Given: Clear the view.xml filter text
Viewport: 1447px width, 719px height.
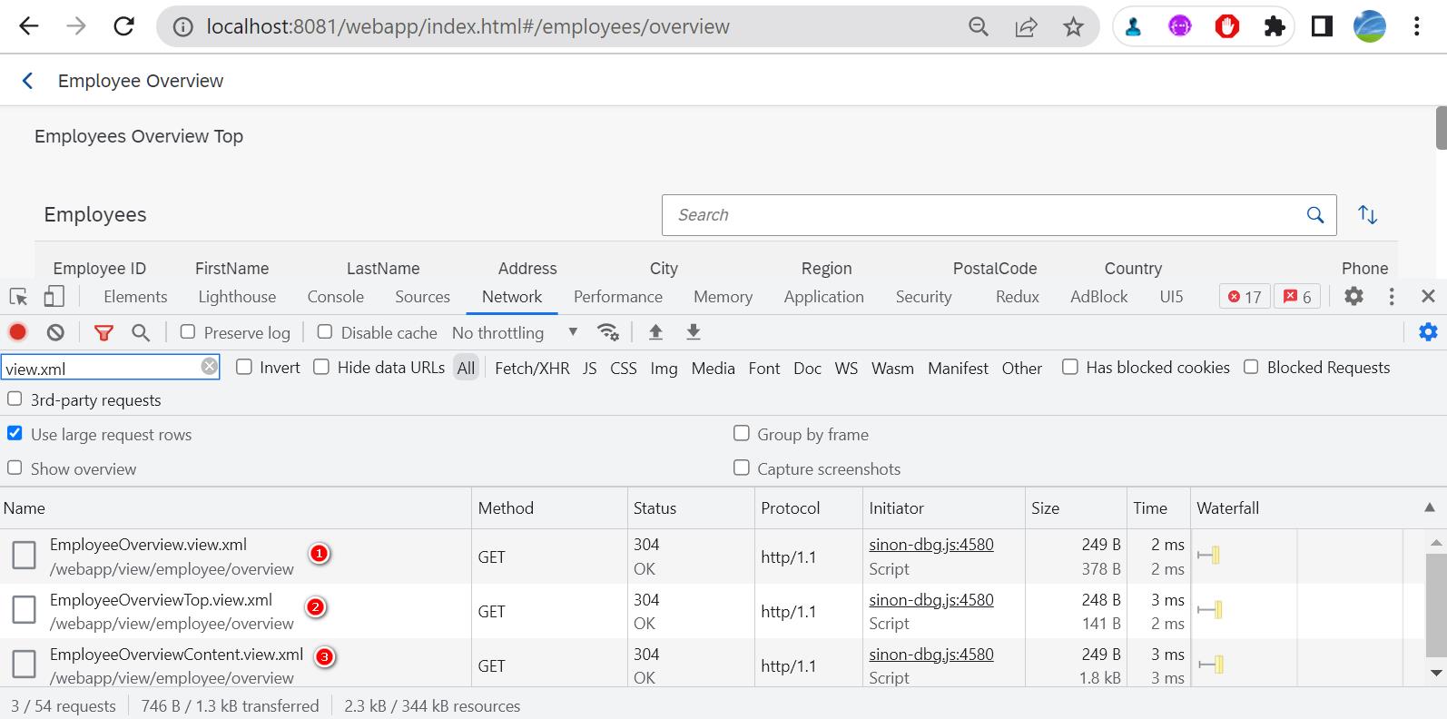Looking at the screenshot, I should [x=210, y=367].
